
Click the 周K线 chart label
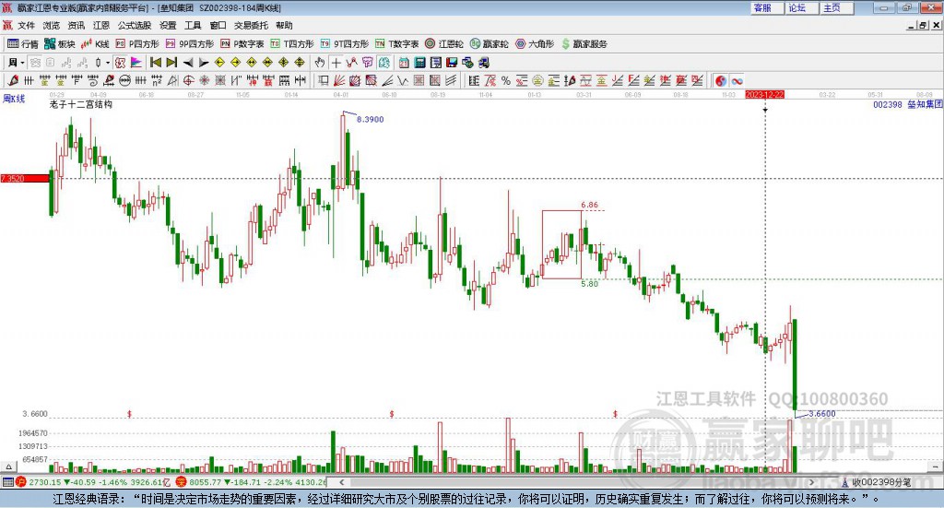(14, 98)
